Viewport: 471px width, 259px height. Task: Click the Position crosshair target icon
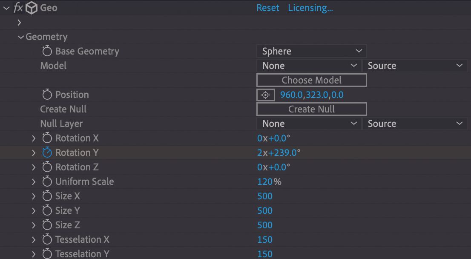265,95
